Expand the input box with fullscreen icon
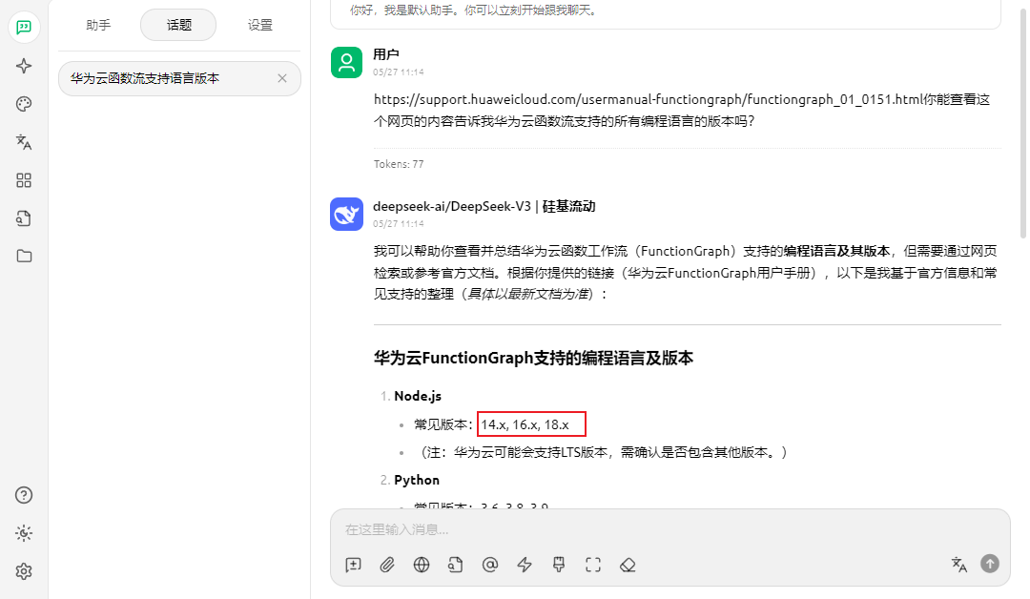The image size is (1030, 599). pos(593,565)
